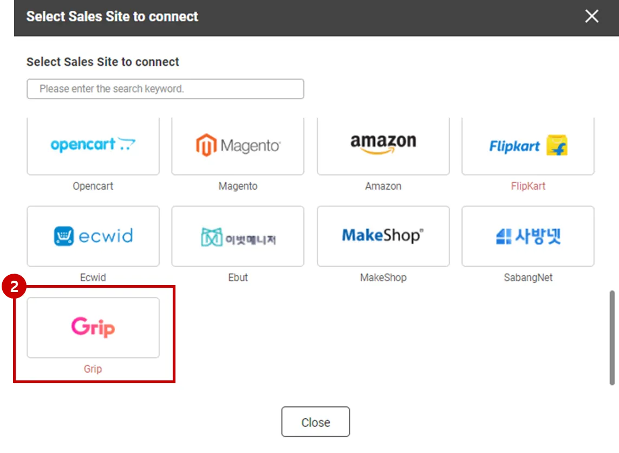Click the MakeShop caption text
The width and height of the screenshot is (619, 453).
pos(383,277)
